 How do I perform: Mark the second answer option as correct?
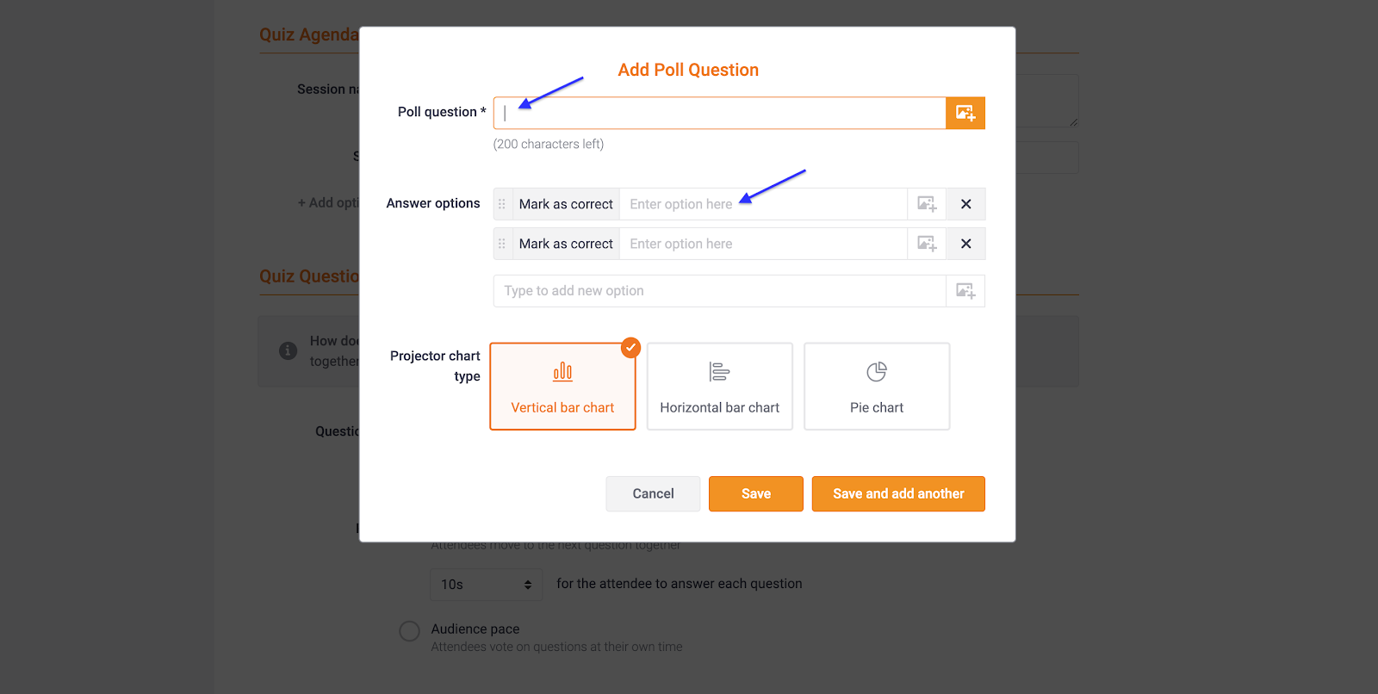566,244
